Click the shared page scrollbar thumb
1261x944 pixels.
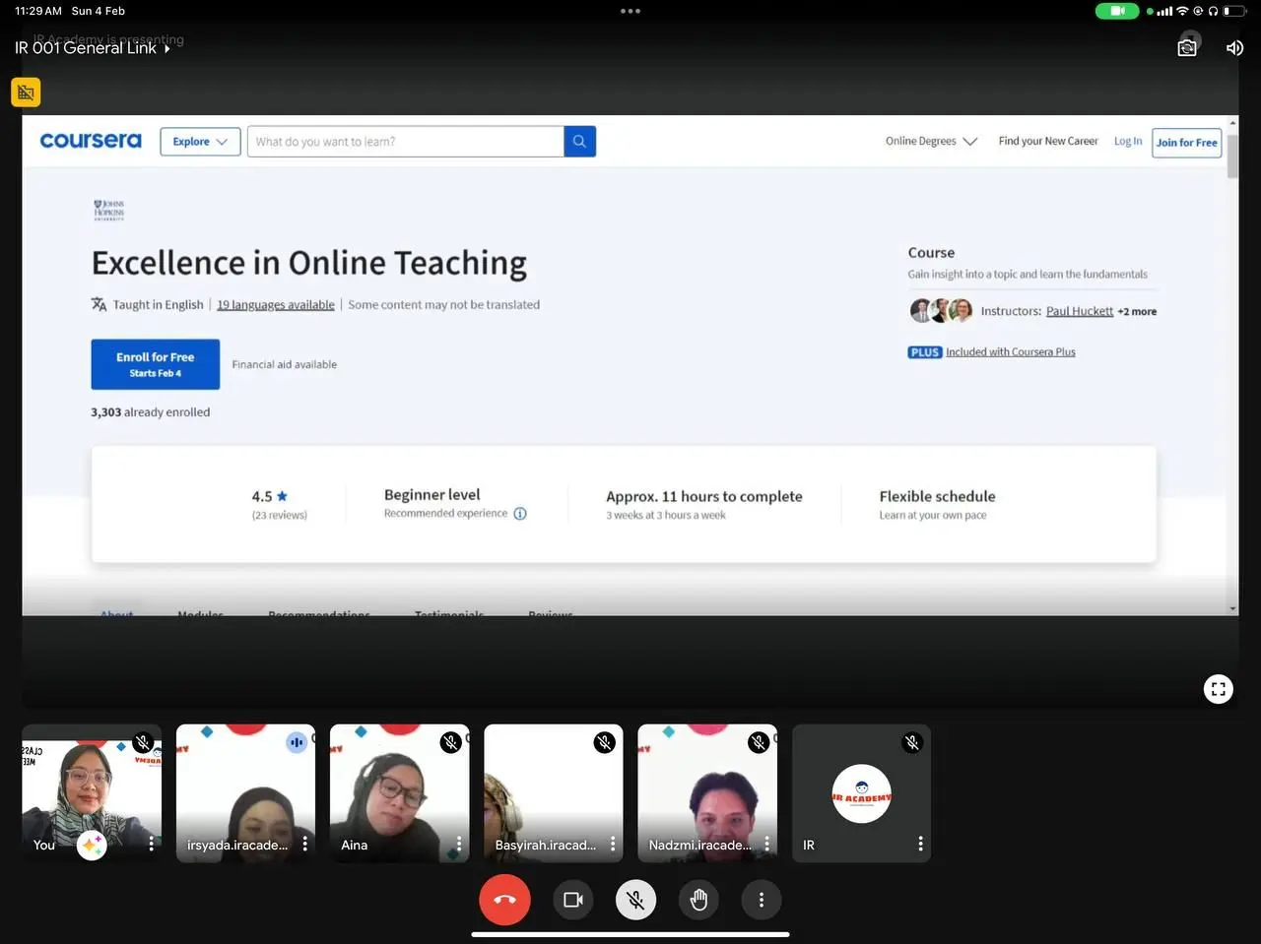point(1232,156)
